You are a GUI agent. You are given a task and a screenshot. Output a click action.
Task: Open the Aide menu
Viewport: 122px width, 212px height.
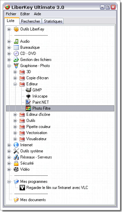click(38, 14)
